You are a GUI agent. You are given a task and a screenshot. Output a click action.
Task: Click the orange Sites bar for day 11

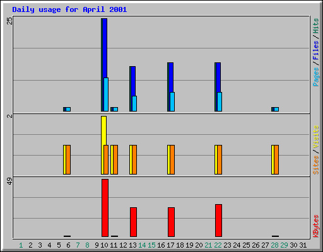115,159
